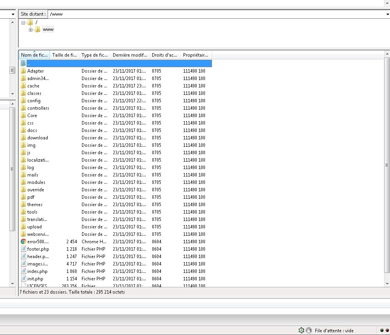Sort by 'Taille de fi...' column header
The image size is (390, 335).
tap(64, 55)
